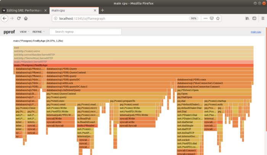267x155 pixels.
Task: Bookmark this page with star icon
Action: click(x=218, y=18)
